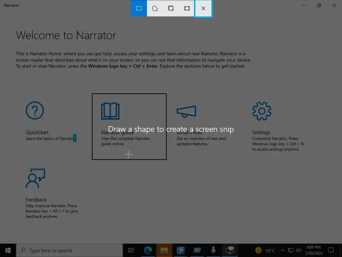Image resolution: width=342 pixels, height=257 pixels.
Task: Click the QuickStart question mark icon
Action: click(35, 110)
